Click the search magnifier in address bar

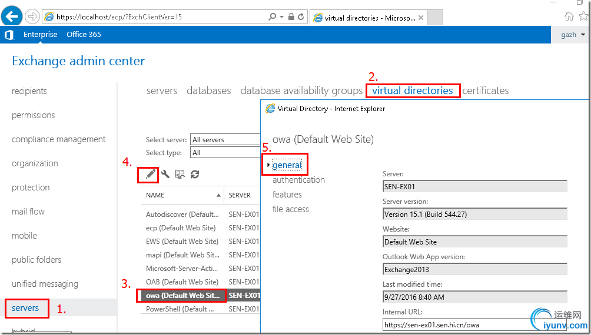coord(272,16)
